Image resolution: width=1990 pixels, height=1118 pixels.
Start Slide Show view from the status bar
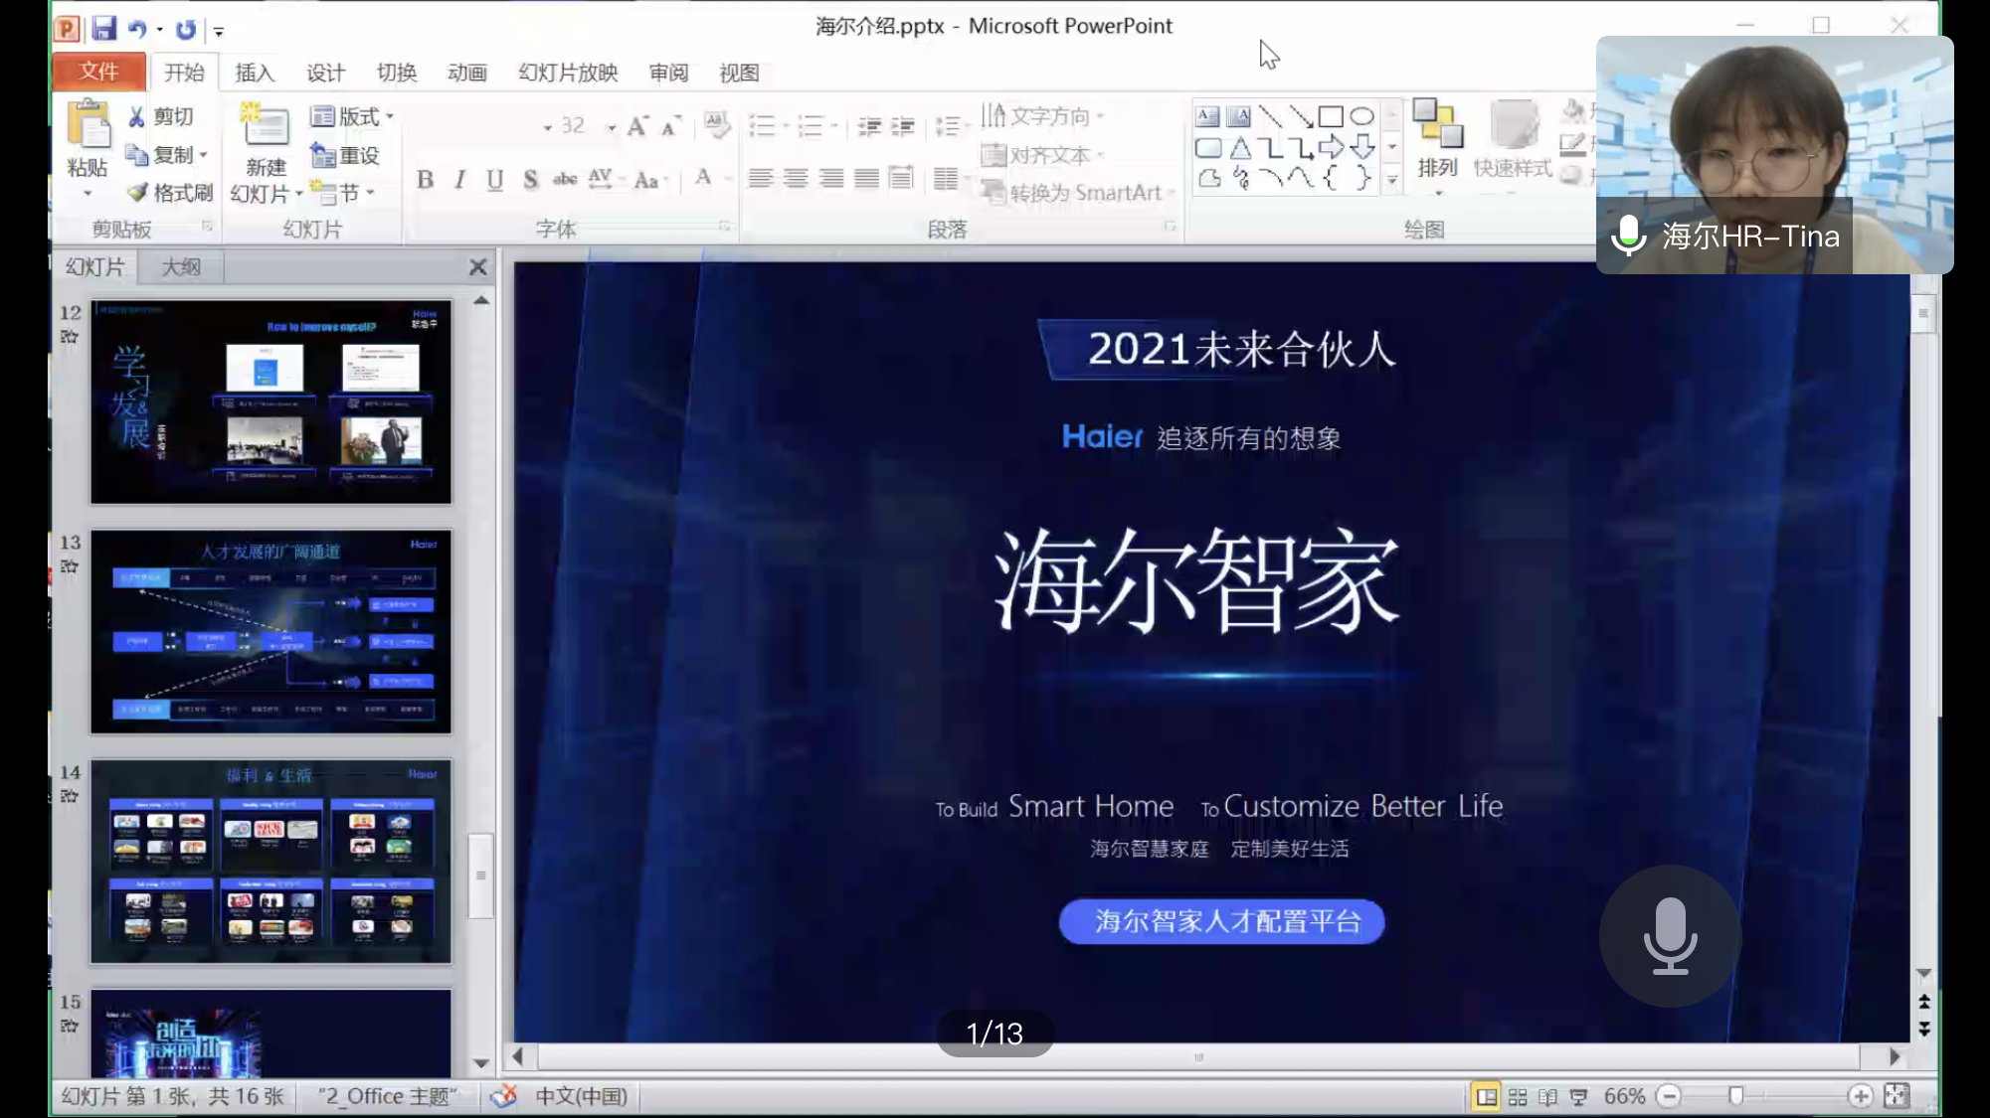click(x=1576, y=1096)
